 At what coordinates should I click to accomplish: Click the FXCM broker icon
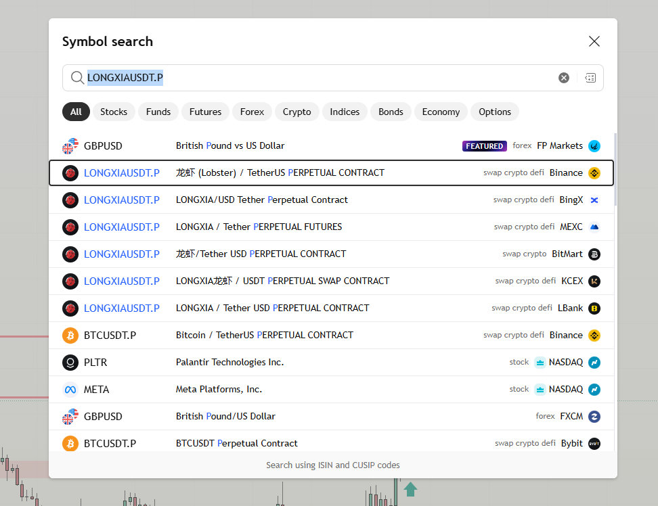(594, 416)
